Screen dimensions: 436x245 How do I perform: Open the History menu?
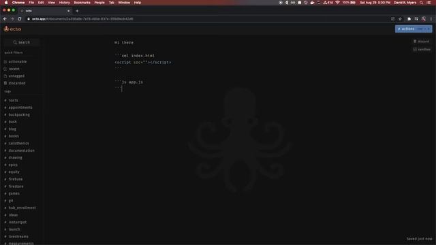pos(64,3)
